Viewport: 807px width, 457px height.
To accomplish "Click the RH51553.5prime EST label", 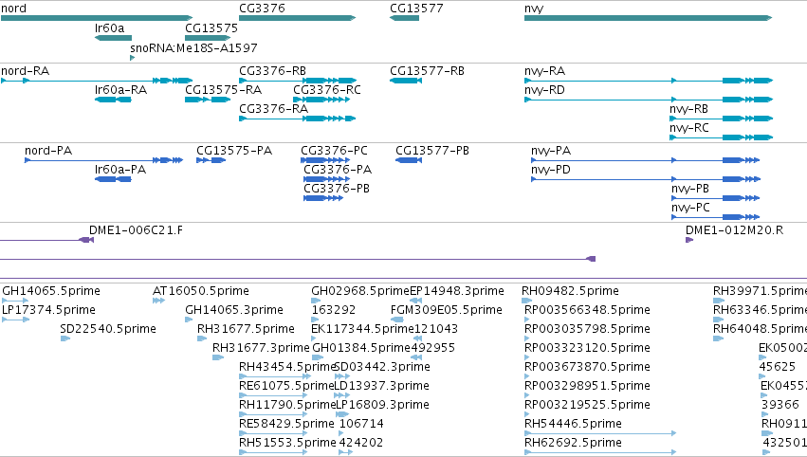I will coord(287,444).
